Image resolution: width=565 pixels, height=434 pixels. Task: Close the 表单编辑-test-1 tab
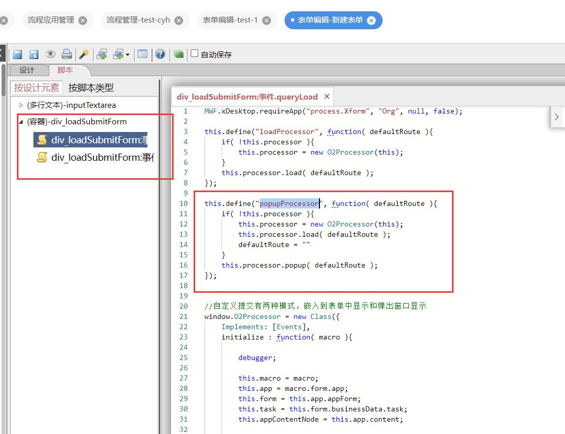tap(267, 21)
